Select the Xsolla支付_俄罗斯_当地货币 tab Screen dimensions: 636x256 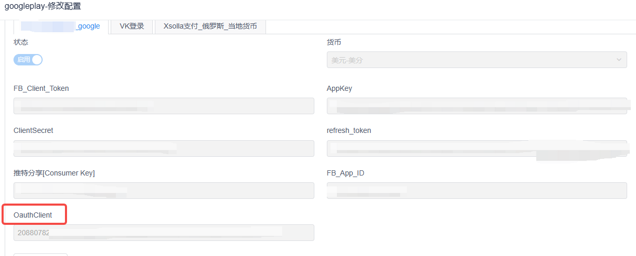[210, 26]
